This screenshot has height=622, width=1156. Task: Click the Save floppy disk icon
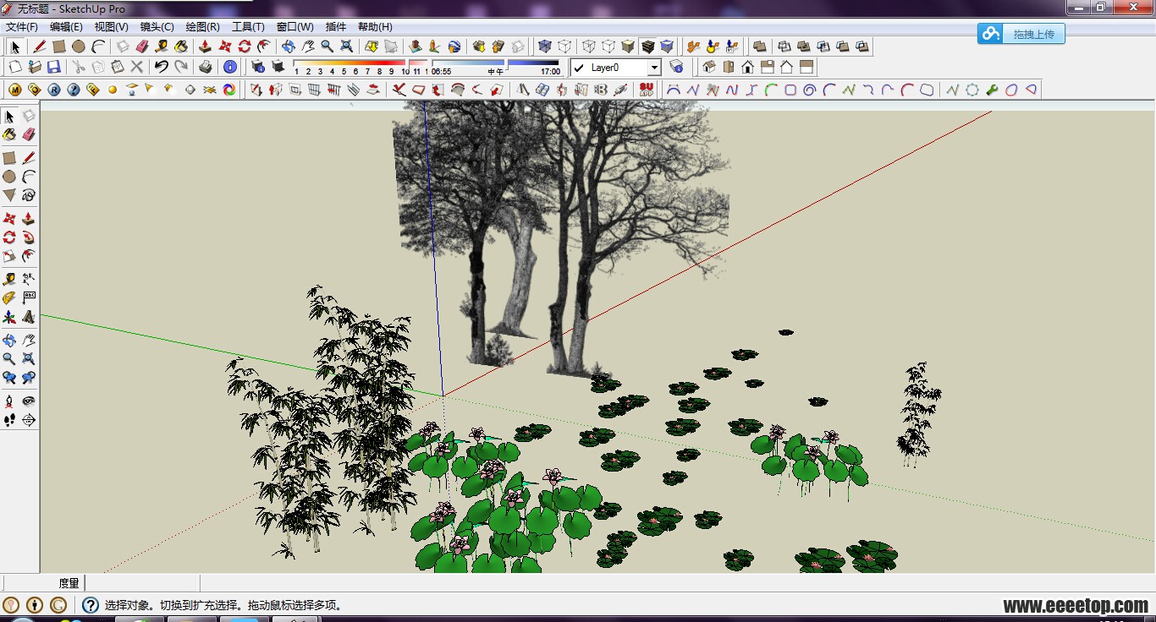(53, 66)
